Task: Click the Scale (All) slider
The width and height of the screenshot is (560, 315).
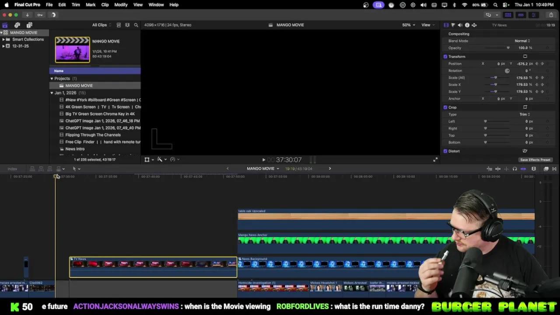Action: point(498,78)
